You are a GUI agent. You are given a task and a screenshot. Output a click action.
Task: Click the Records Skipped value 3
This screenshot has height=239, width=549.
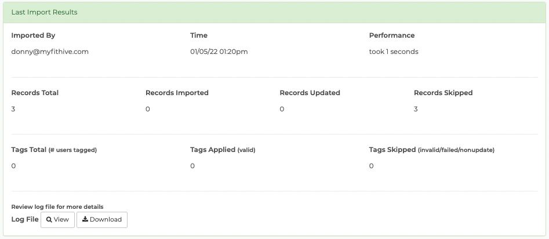point(416,109)
